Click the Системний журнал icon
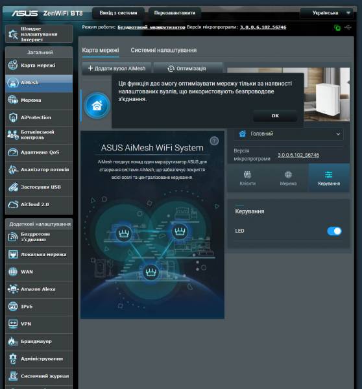The image size is (362, 389). pos(13,376)
